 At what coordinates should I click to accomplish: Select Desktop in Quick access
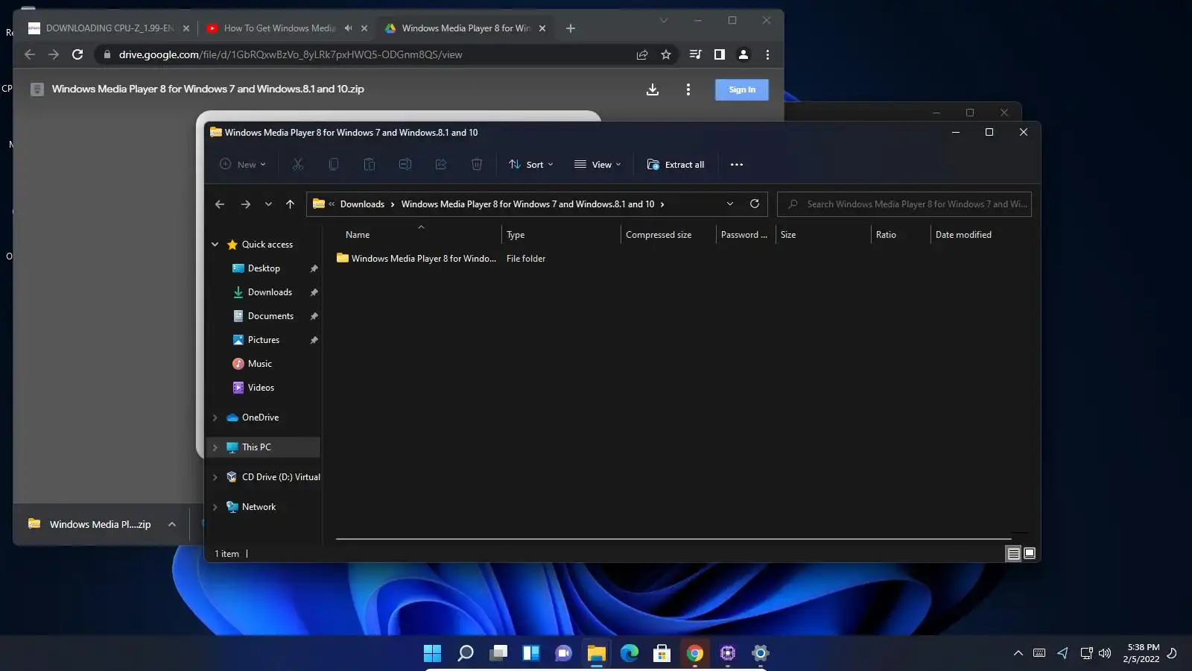[x=264, y=268]
